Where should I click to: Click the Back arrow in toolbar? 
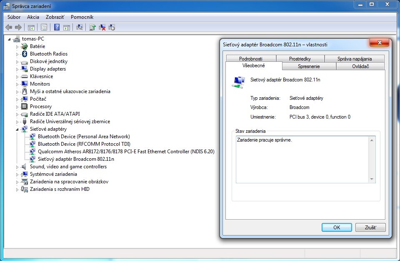[9, 27]
